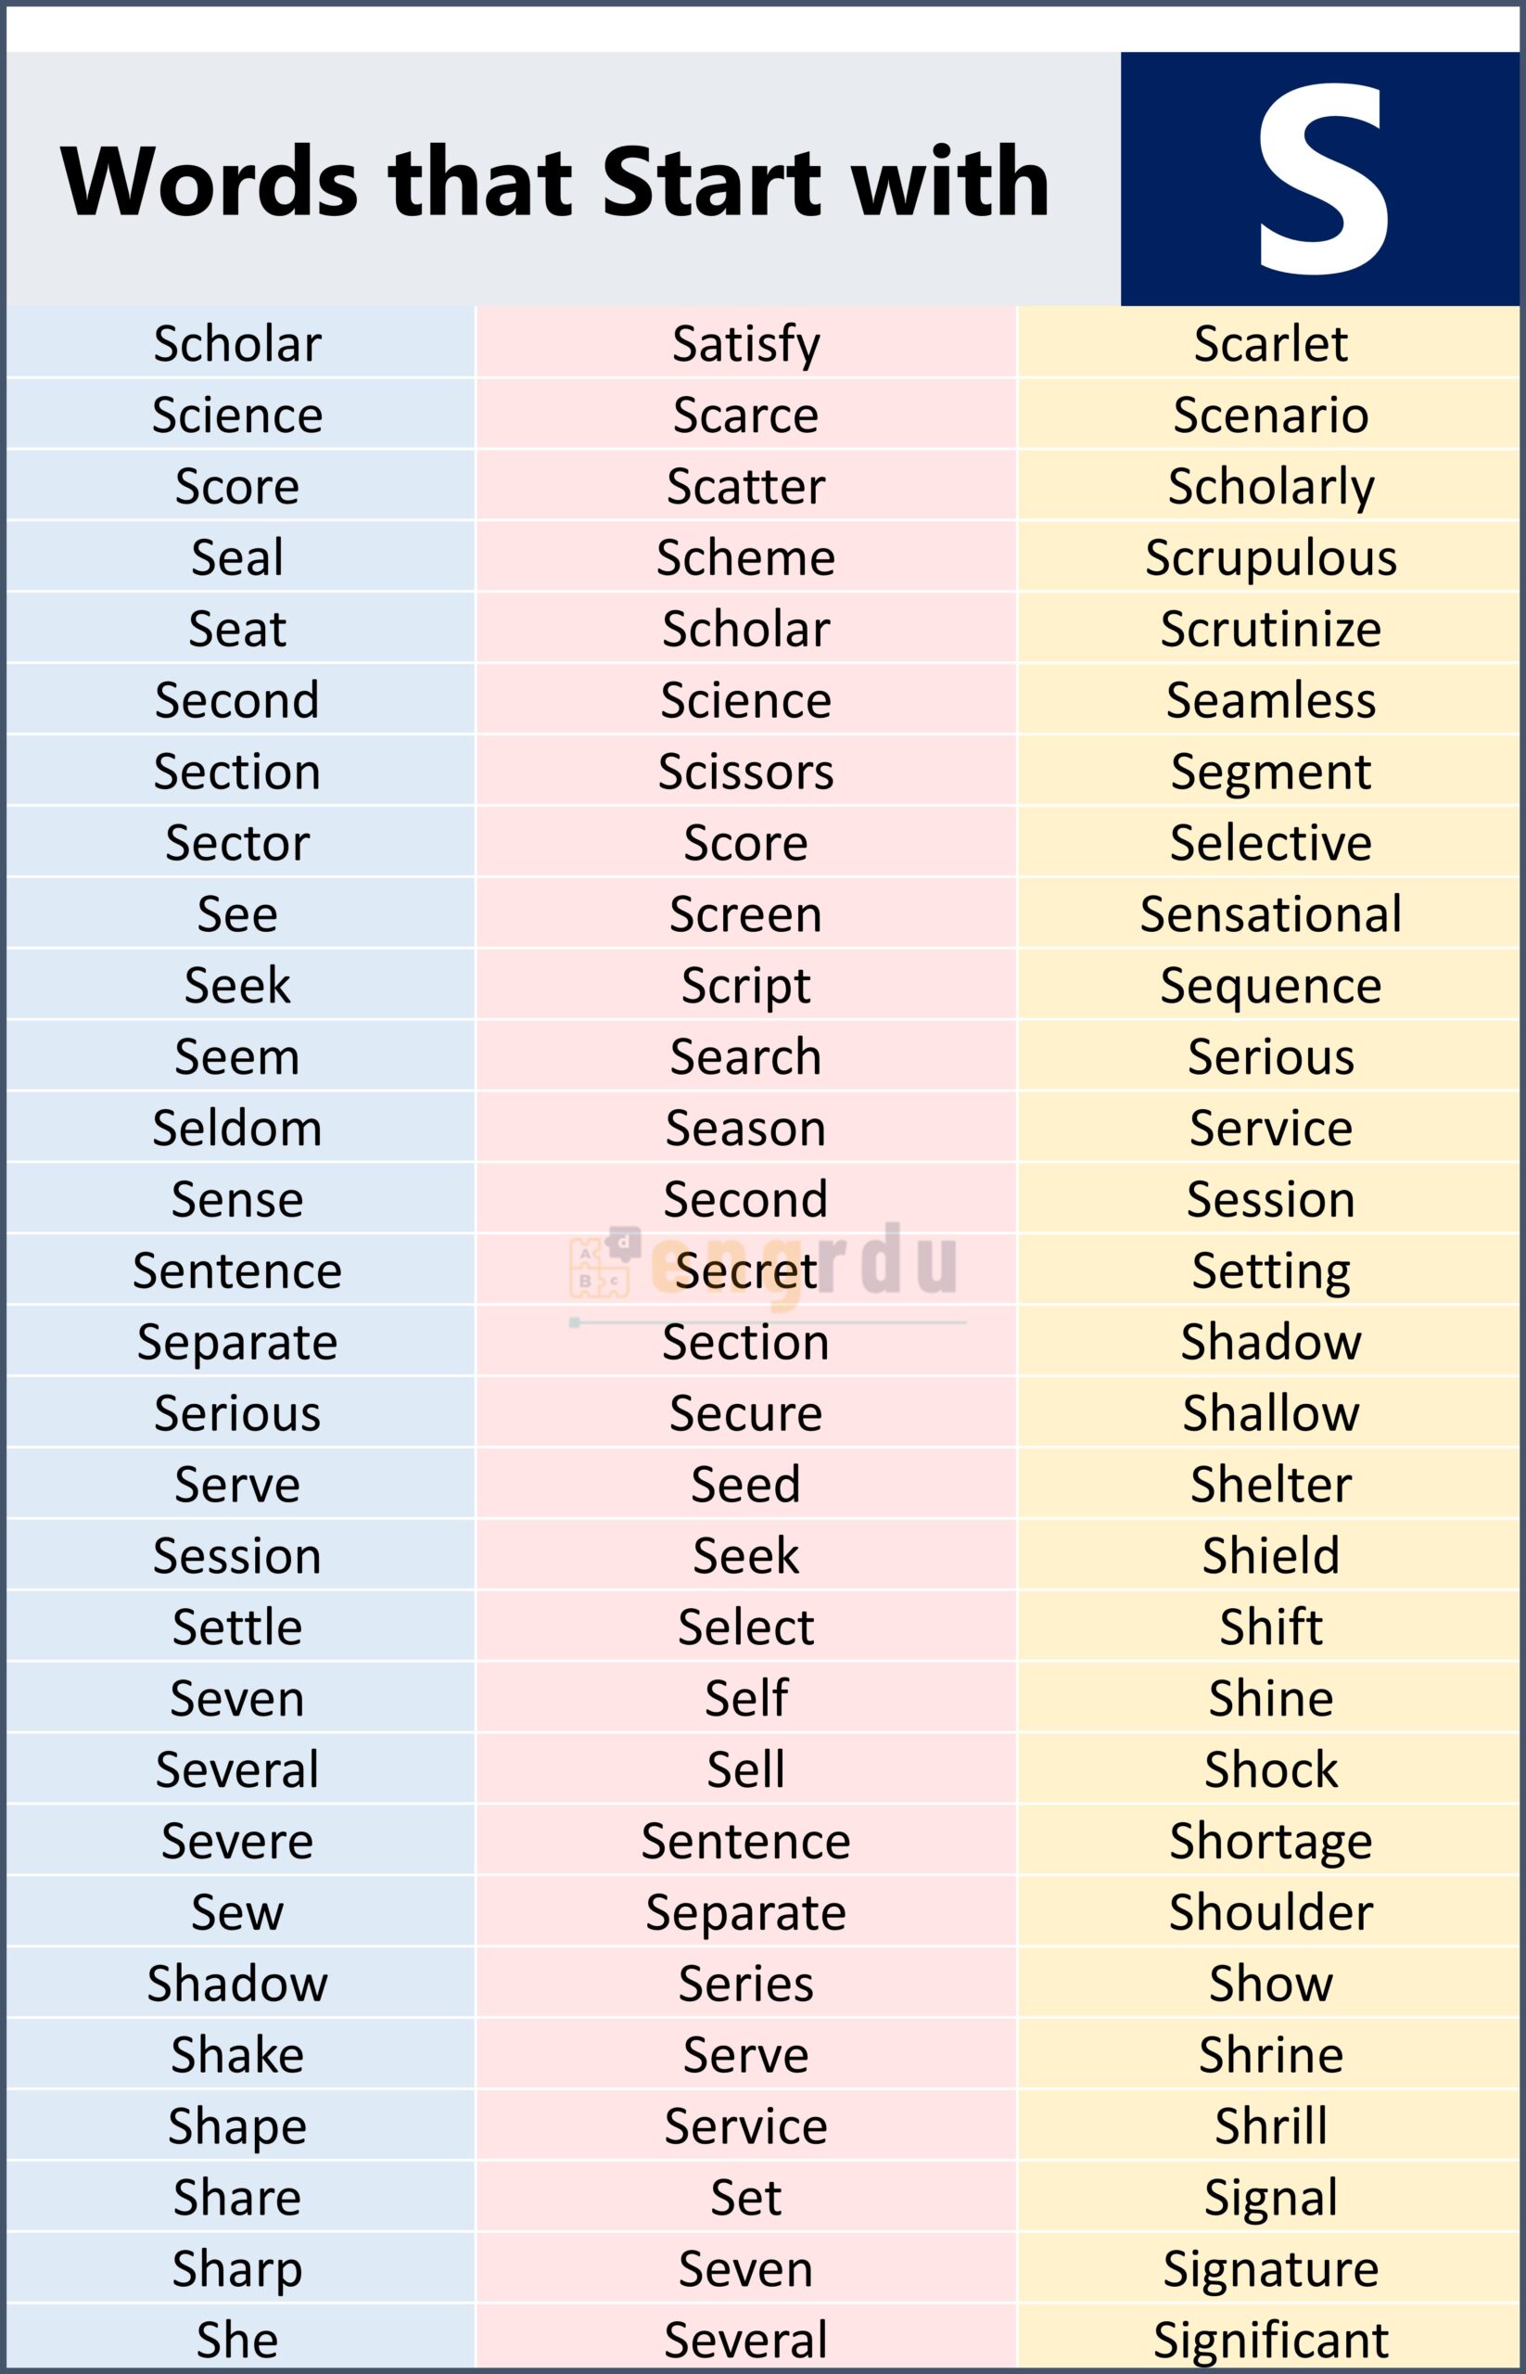The width and height of the screenshot is (1526, 2374).
Task: Click the word "Shoulder"
Action: coord(1270,1912)
